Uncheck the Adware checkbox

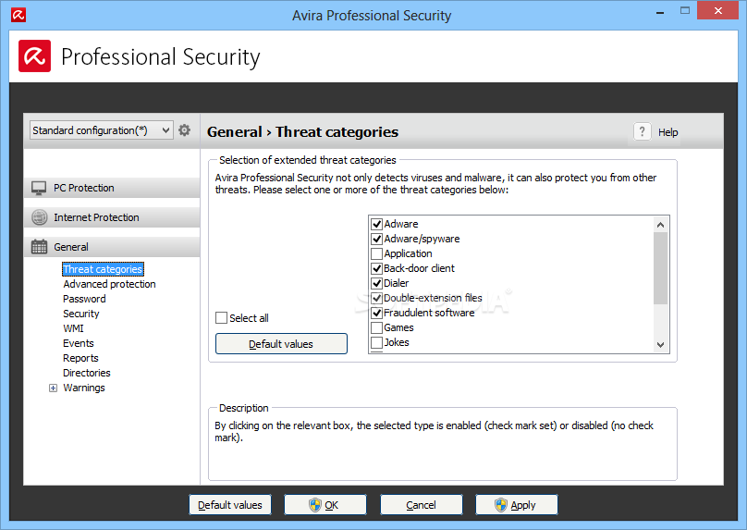pos(376,224)
